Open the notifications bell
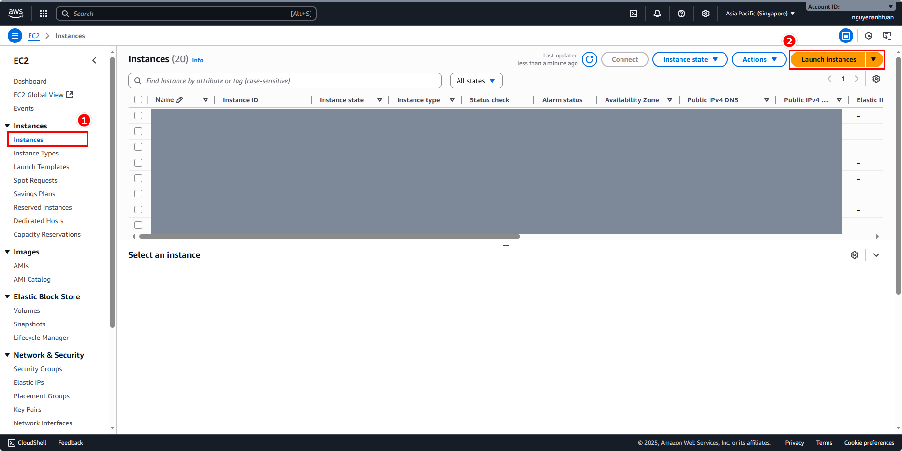The height and width of the screenshot is (451, 902). [x=657, y=14]
